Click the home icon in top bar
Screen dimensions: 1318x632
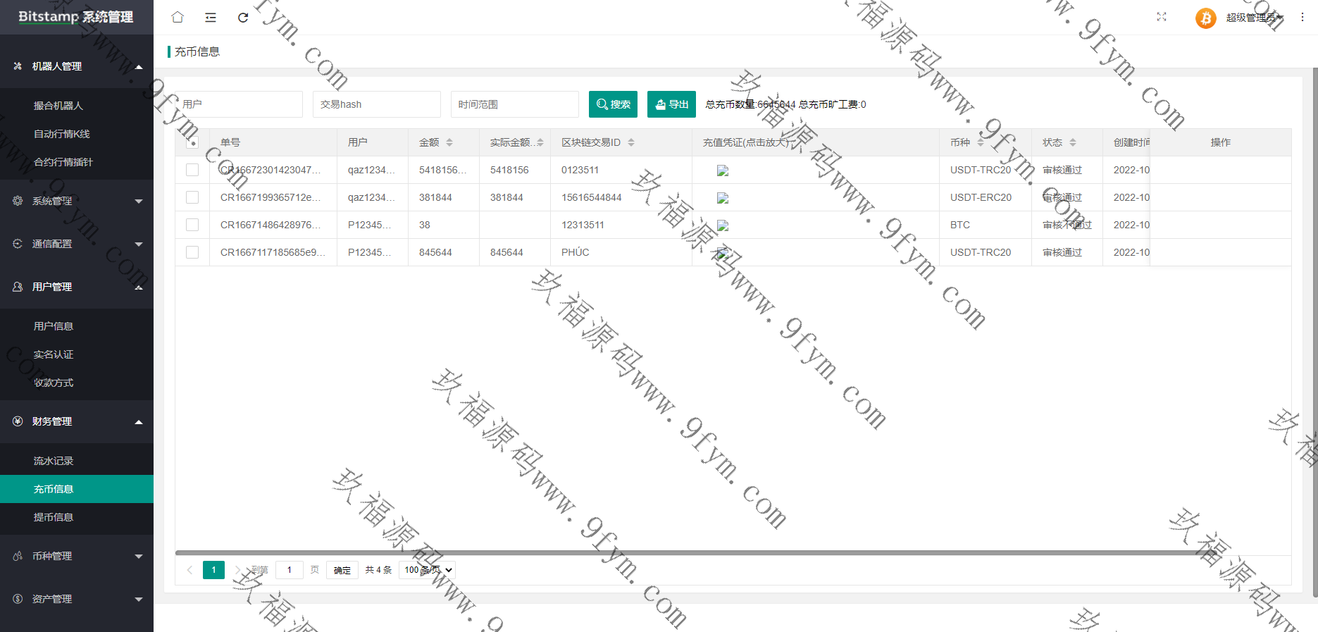click(x=178, y=17)
